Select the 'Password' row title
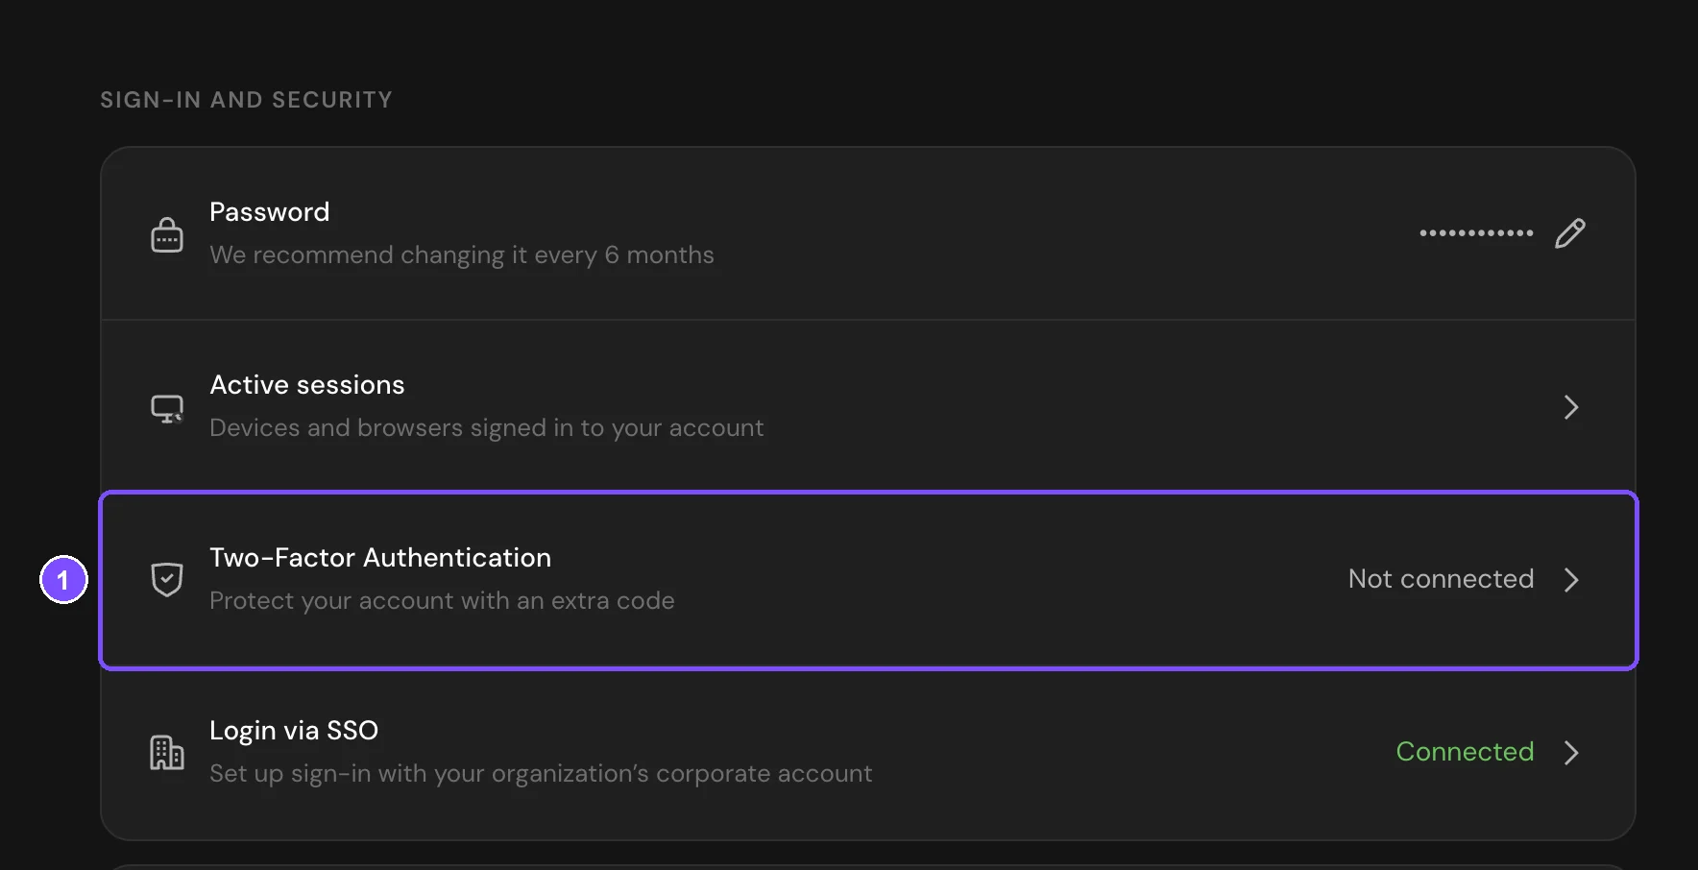 [269, 212]
